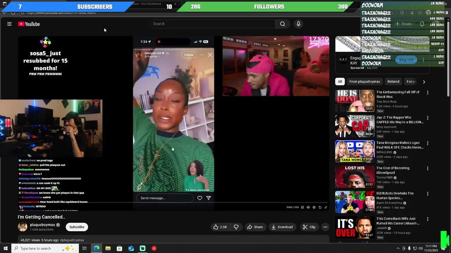Screen dimensions: 451x253
Task: Open options for the Robots Overtake video
Action: (428, 194)
